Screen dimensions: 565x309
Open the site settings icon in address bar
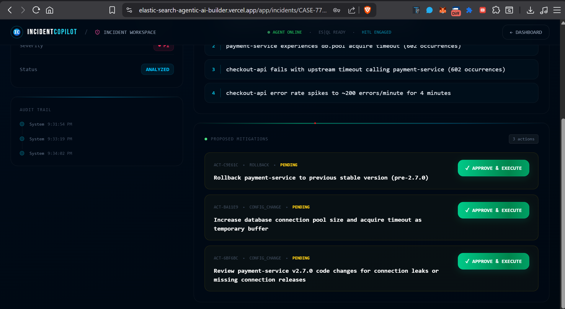coord(129,10)
